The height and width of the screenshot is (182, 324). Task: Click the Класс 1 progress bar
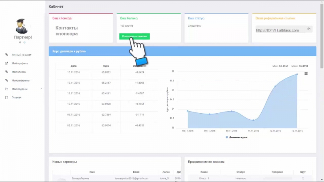277,178
